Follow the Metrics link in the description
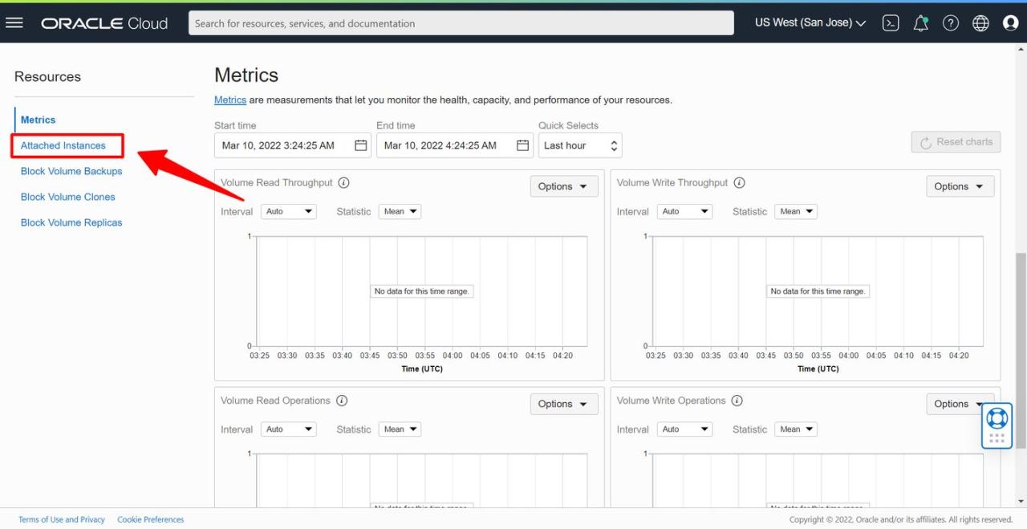This screenshot has height=529, width=1027. pos(230,100)
